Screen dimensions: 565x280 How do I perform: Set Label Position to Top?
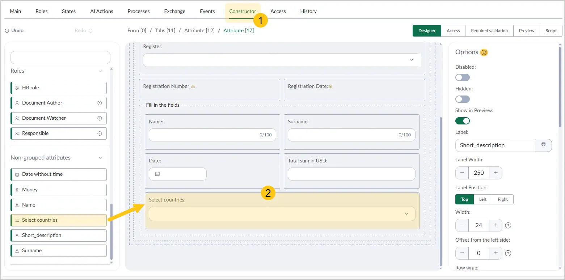tap(464, 199)
